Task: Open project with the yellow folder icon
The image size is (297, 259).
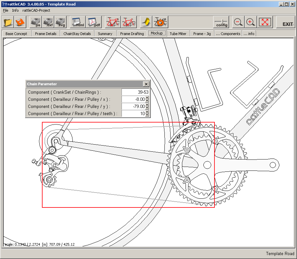Action: 8,22
